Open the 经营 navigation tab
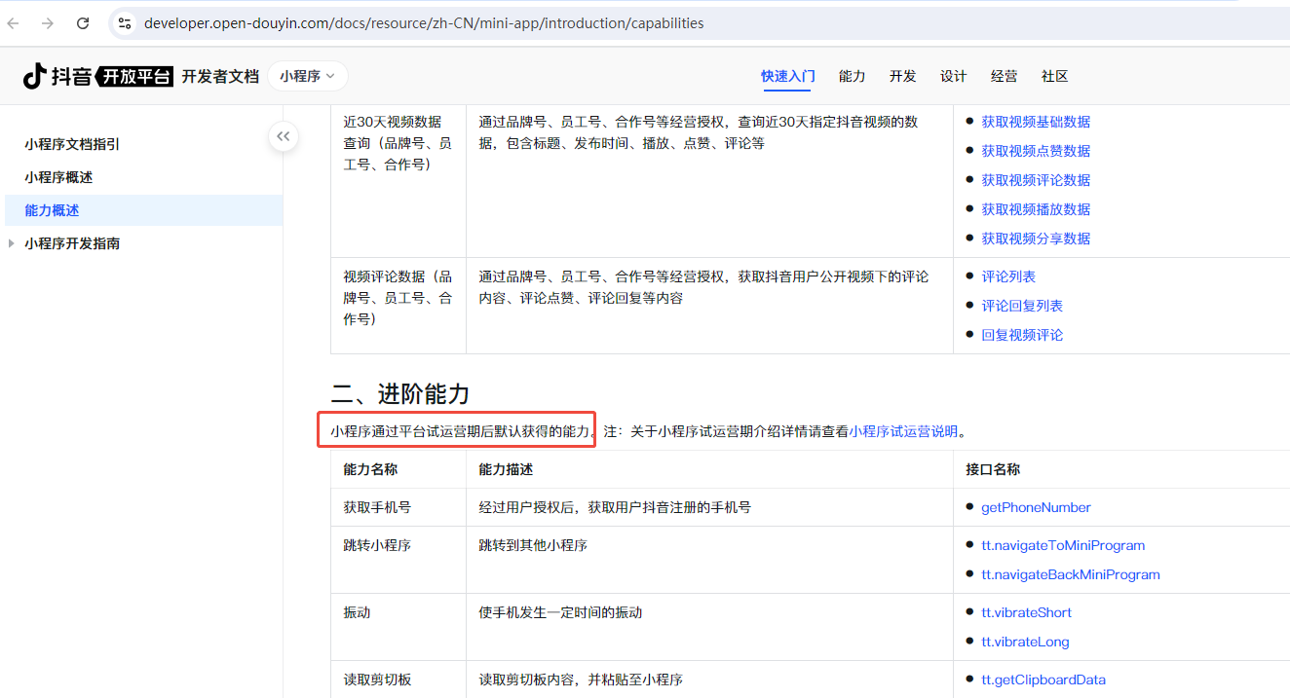The height and width of the screenshot is (698, 1290). pos(1004,76)
